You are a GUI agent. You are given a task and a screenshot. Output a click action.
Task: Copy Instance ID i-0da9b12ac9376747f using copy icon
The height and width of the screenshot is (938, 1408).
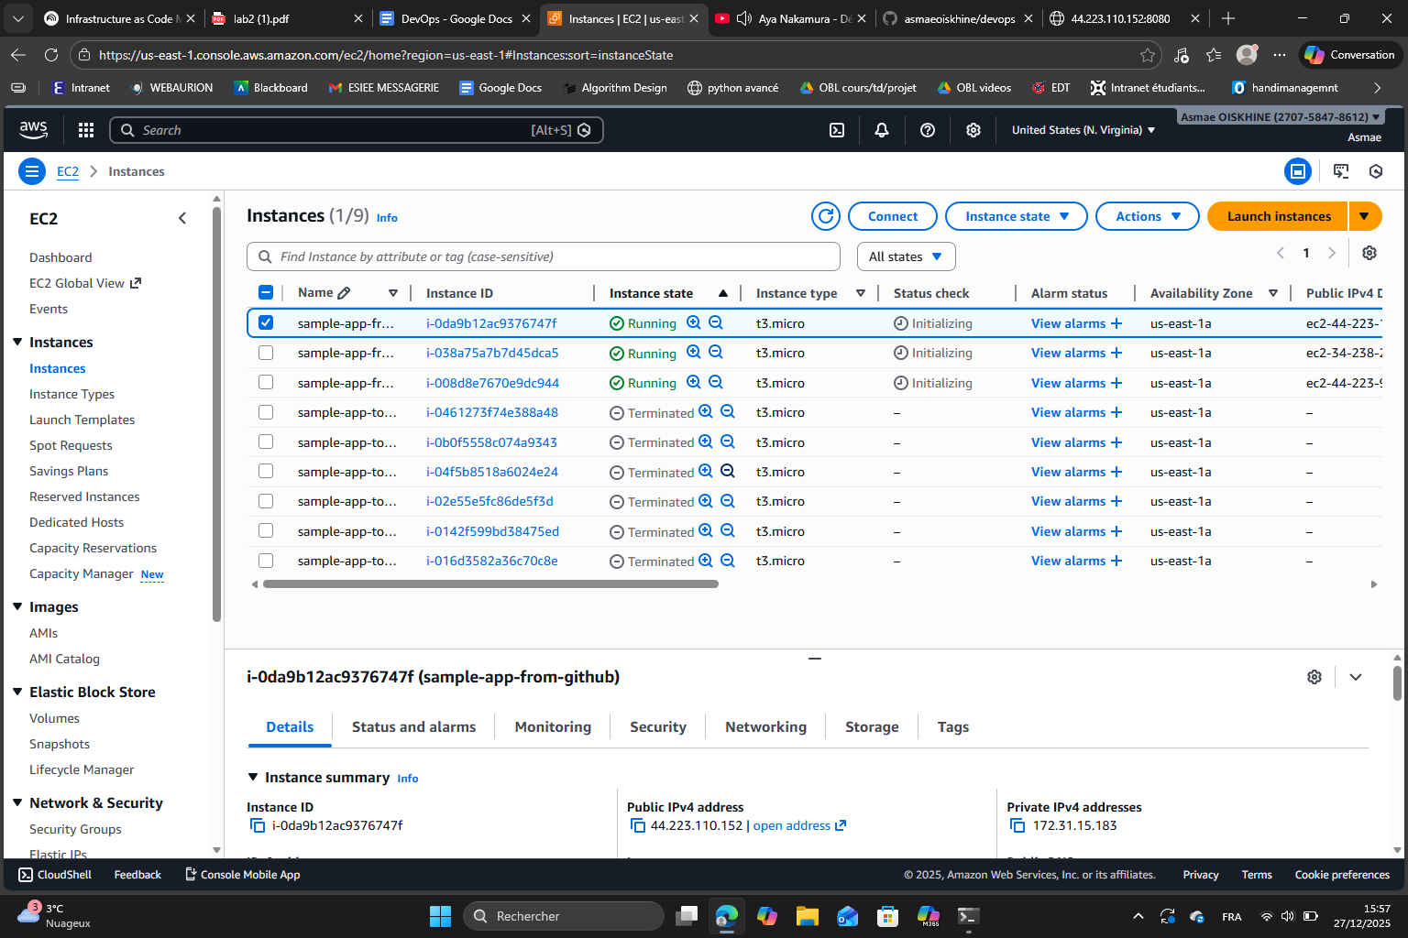pos(258,825)
